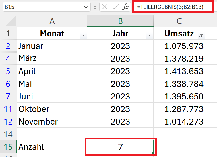Expand the Name Box dropdown arrow

[x=86, y=7]
